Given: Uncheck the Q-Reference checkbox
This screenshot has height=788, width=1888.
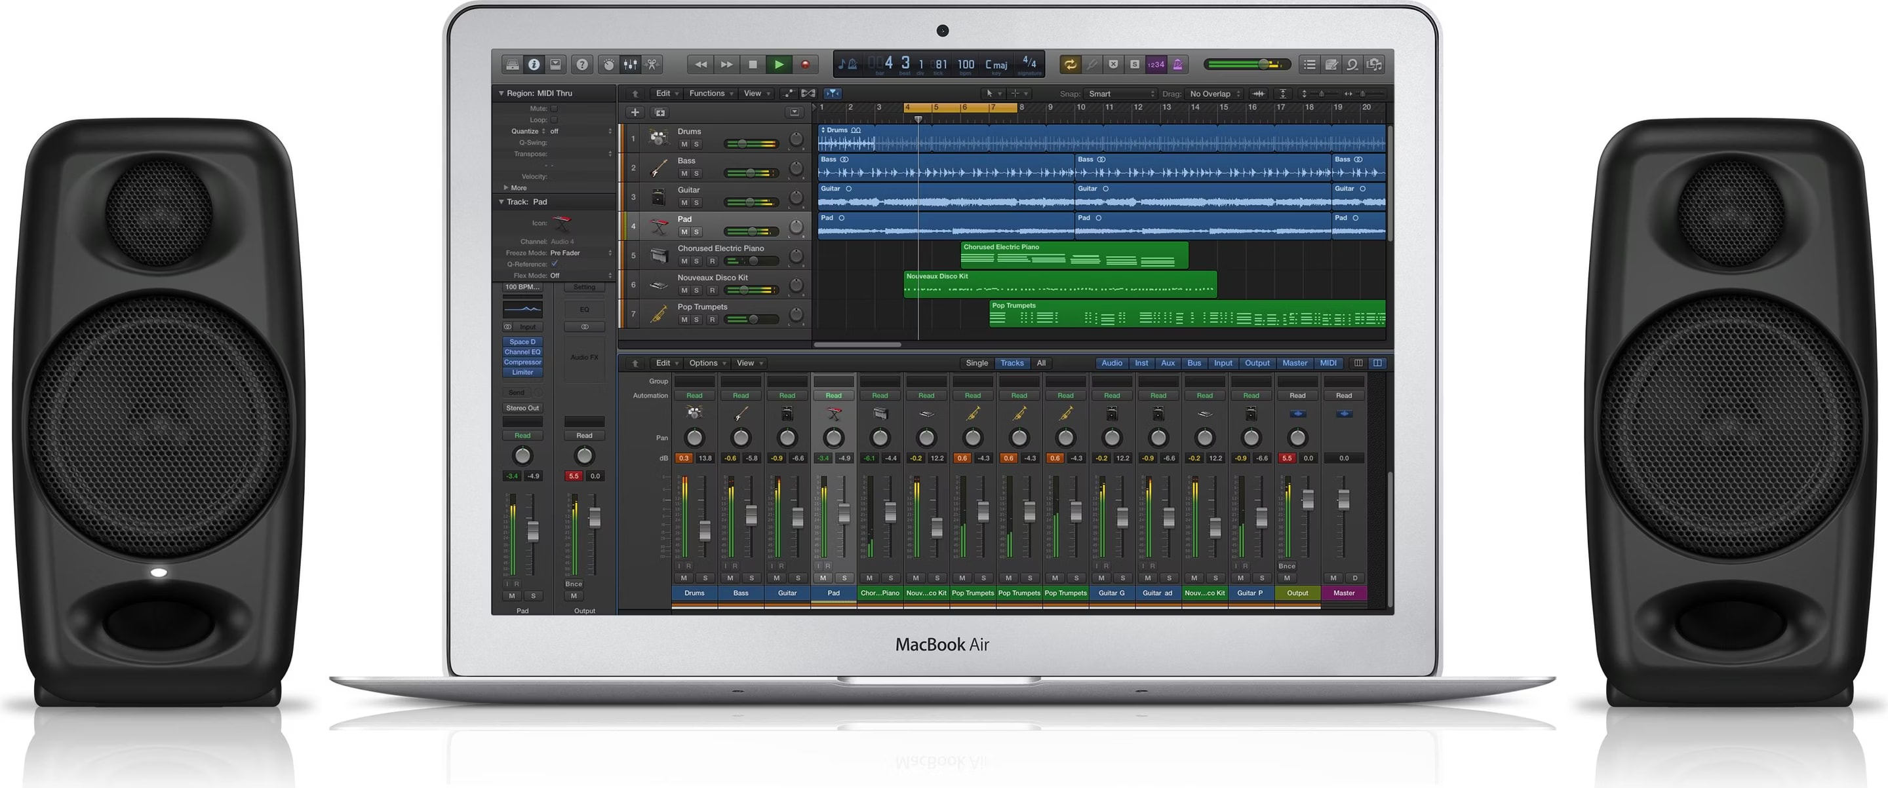Looking at the screenshot, I should pos(555,265).
